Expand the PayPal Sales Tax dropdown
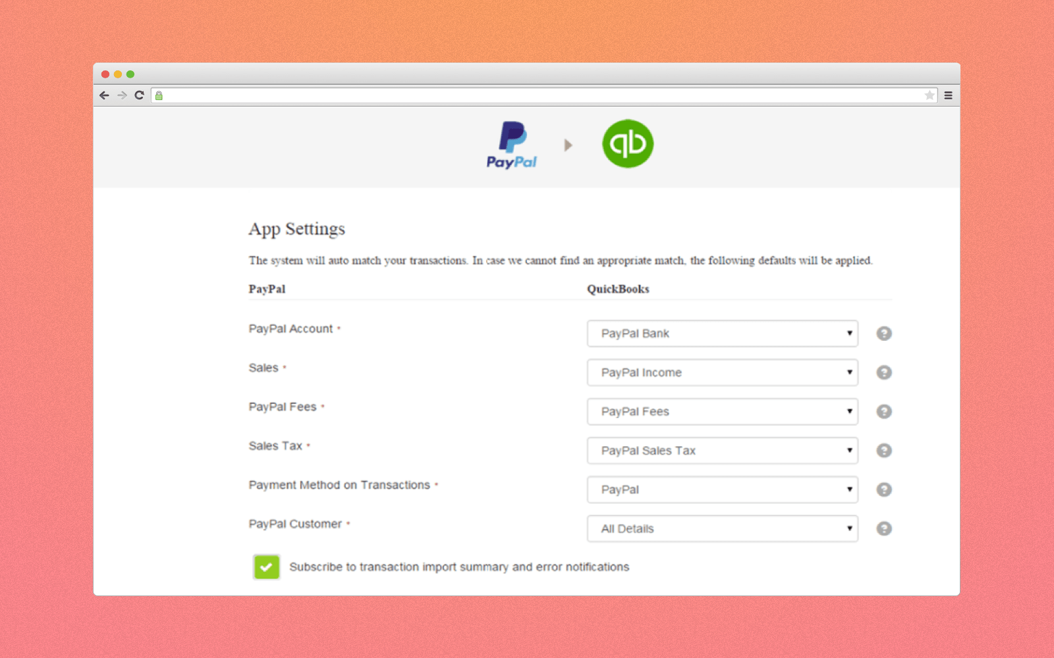Viewport: 1054px width, 658px height. (x=723, y=451)
